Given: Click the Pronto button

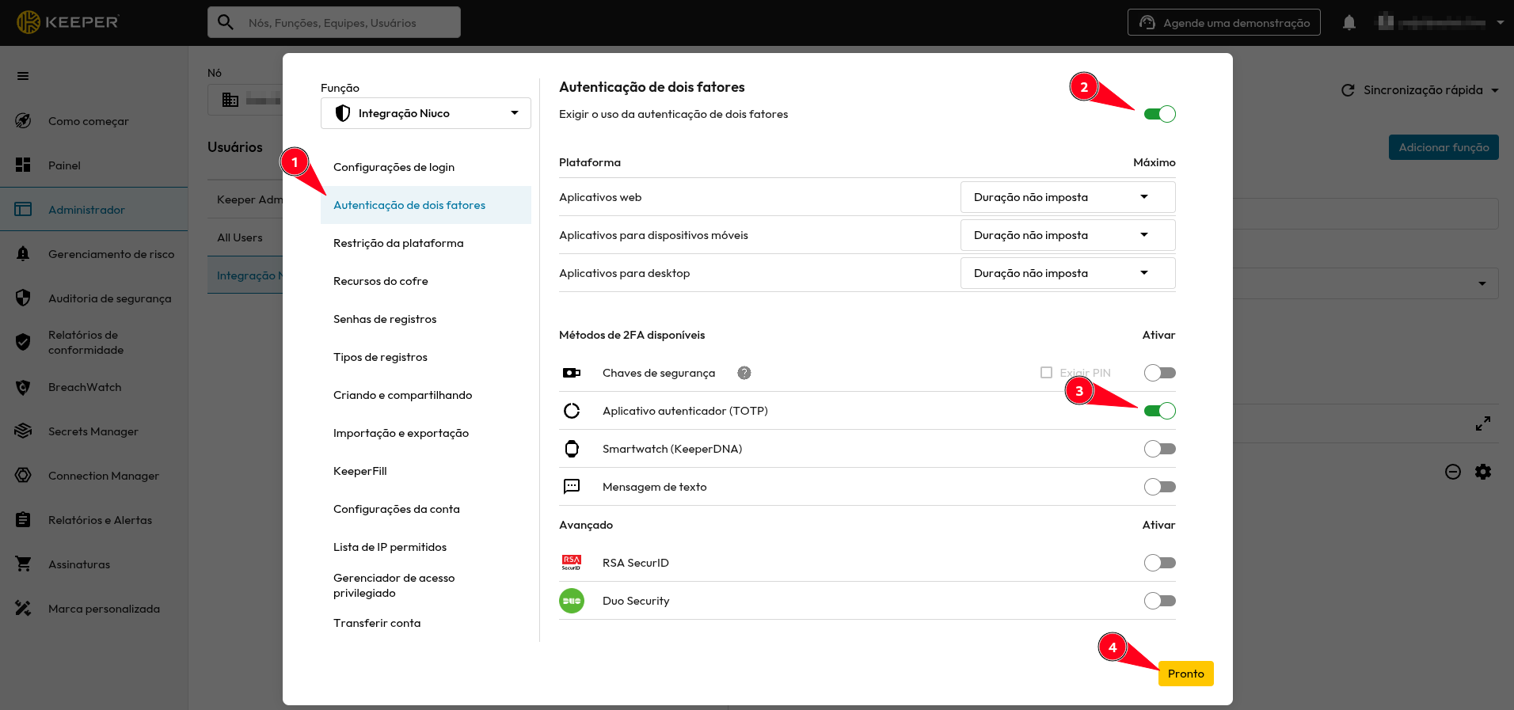Looking at the screenshot, I should point(1185,674).
